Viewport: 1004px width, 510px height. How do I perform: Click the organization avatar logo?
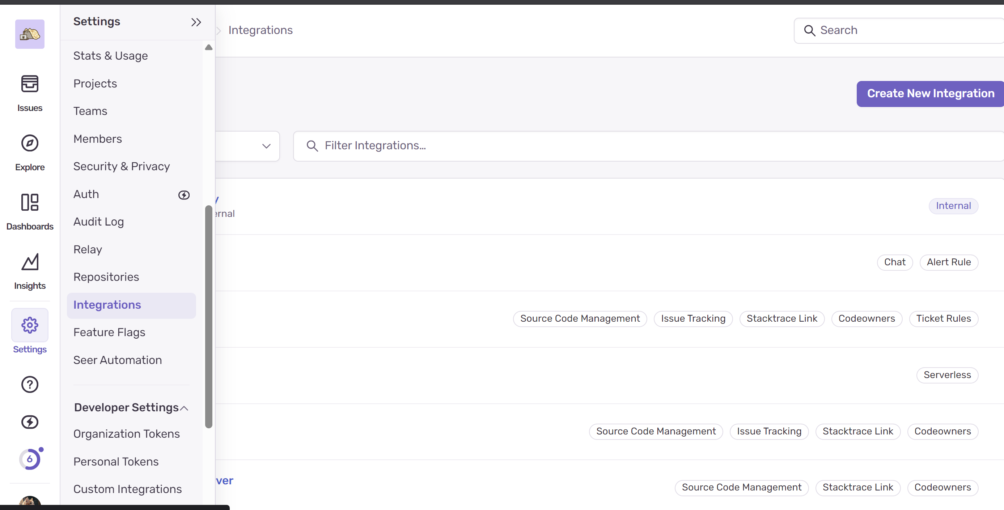[x=30, y=34]
